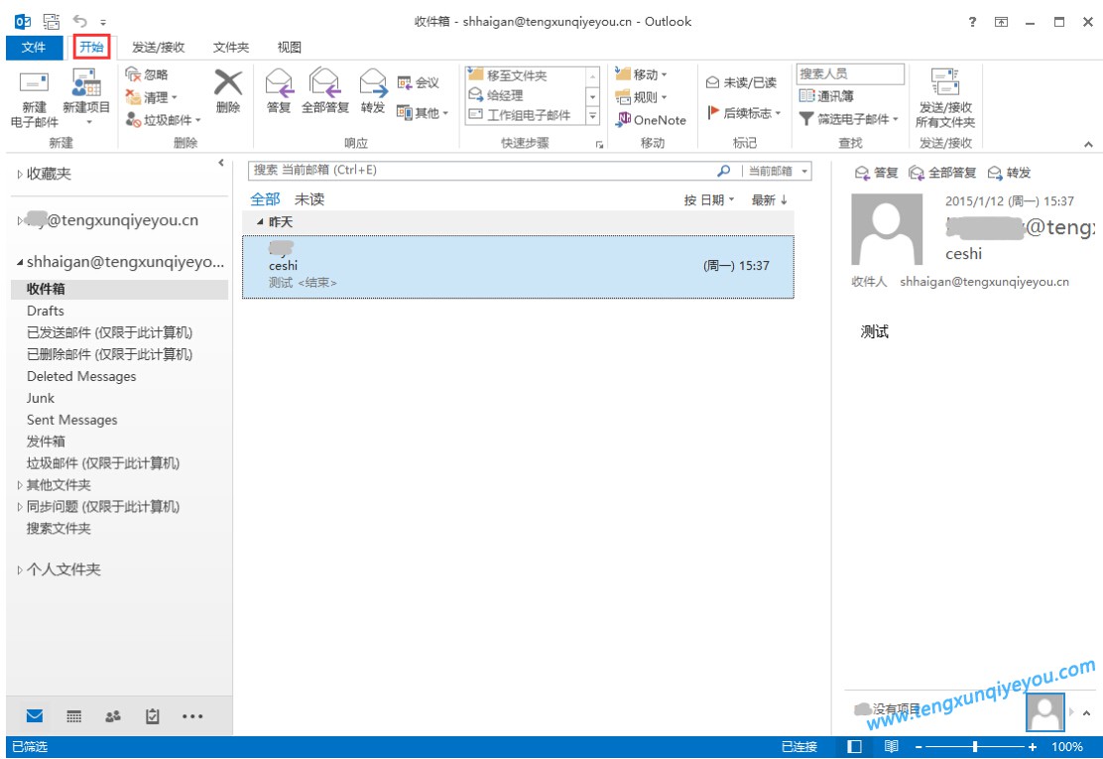The width and height of the screenshot is (1103, 759).
Task: Click Send/Receive All Folders (发送/接收所有文件夹)
Action: pyautogui.click(x=944, y=98)
